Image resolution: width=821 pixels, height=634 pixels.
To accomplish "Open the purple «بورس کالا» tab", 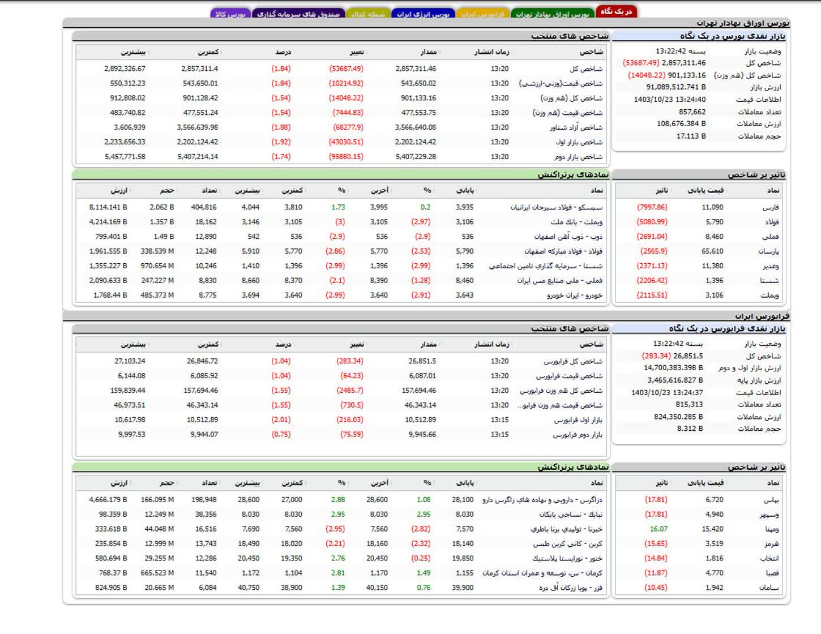I will click(x=230, y=14).
